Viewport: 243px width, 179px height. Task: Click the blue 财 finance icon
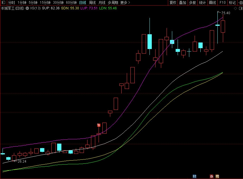(194, 176)
